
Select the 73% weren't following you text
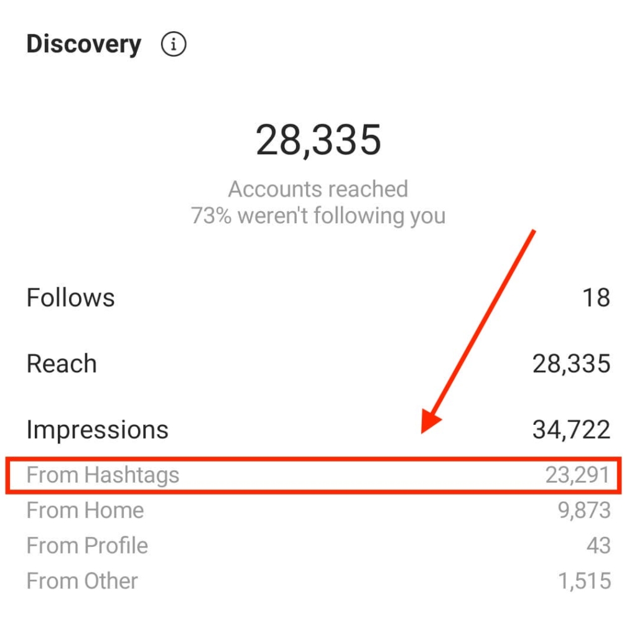[318, 215]
